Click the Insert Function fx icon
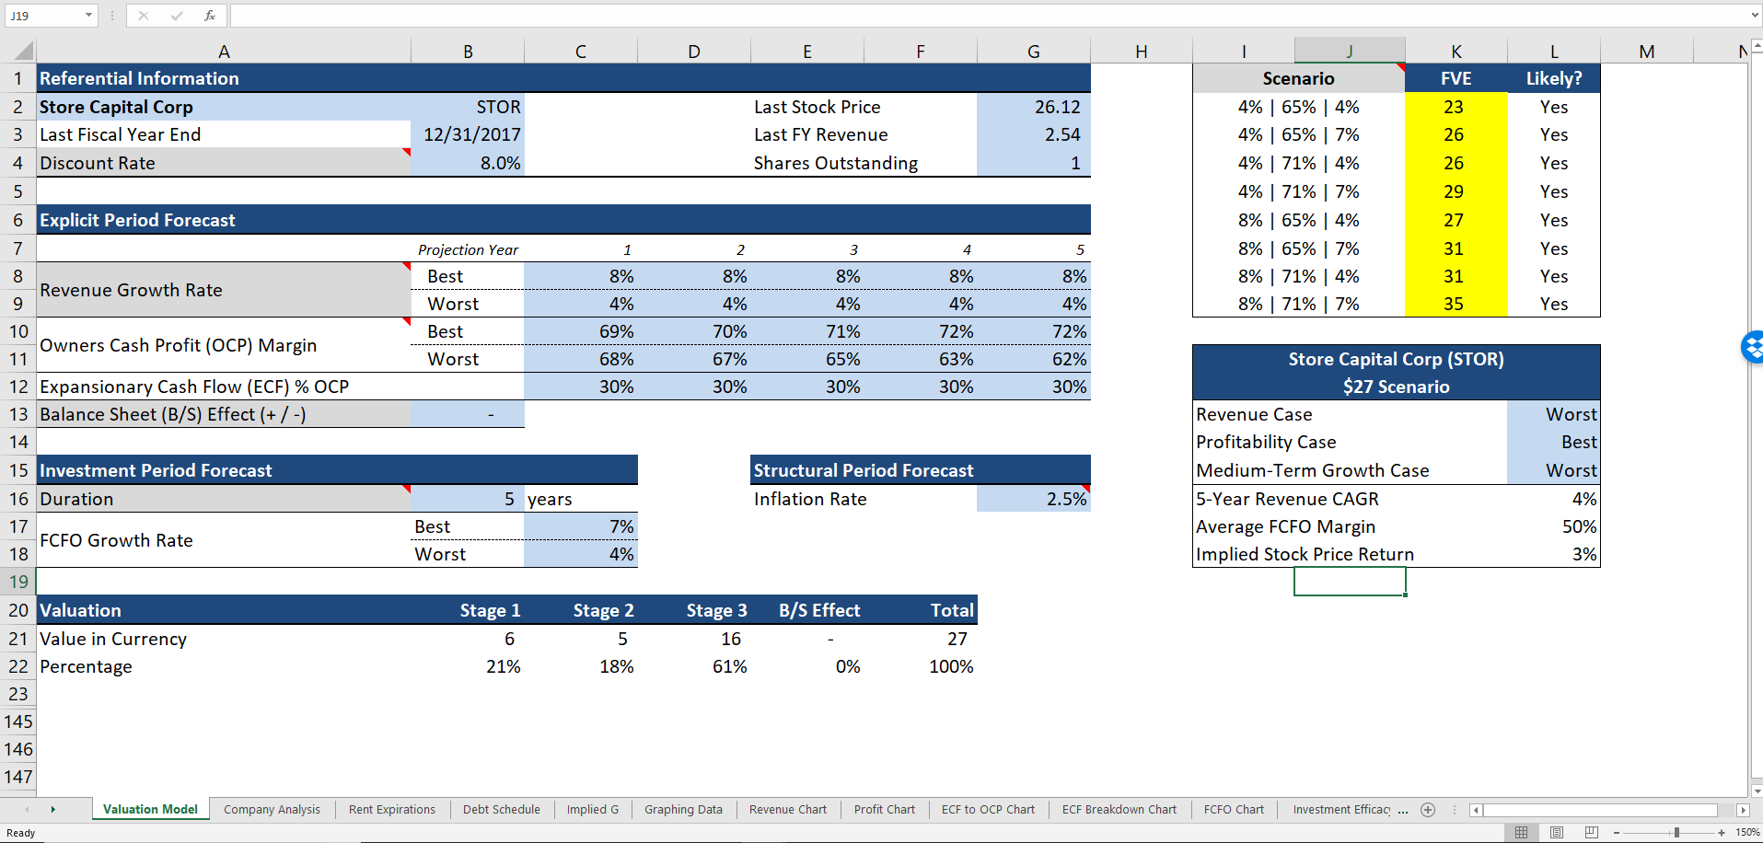The height and width of the screenshot is (843, 1763). [210, 16]
